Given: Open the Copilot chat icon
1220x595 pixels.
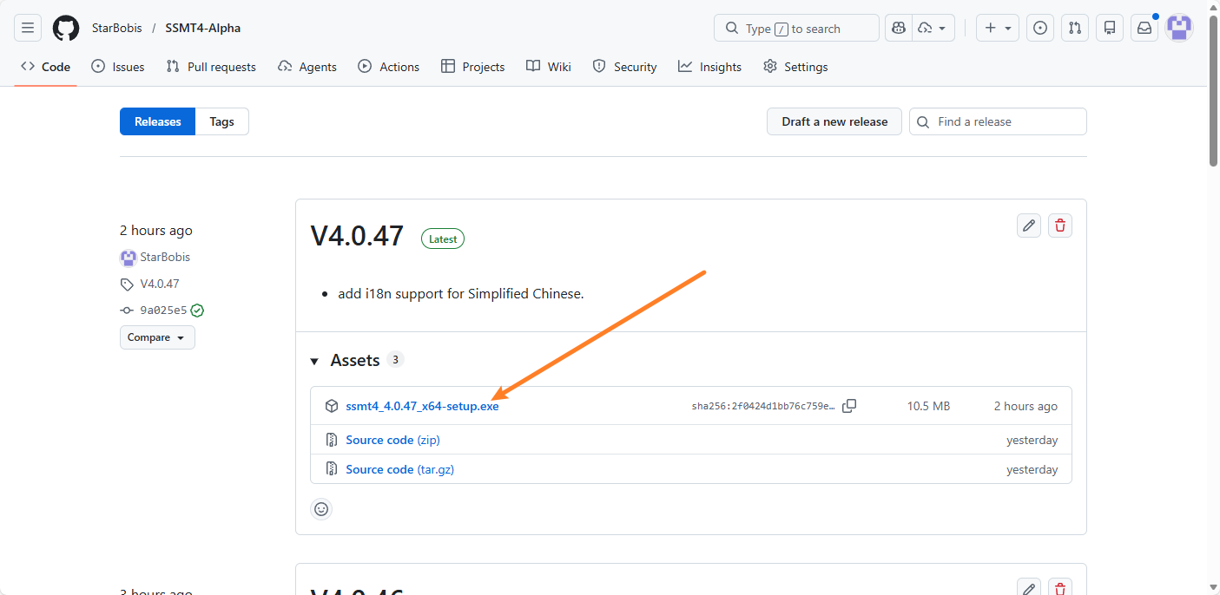Looking at the screenshot, I should click(x=899, y=28).
